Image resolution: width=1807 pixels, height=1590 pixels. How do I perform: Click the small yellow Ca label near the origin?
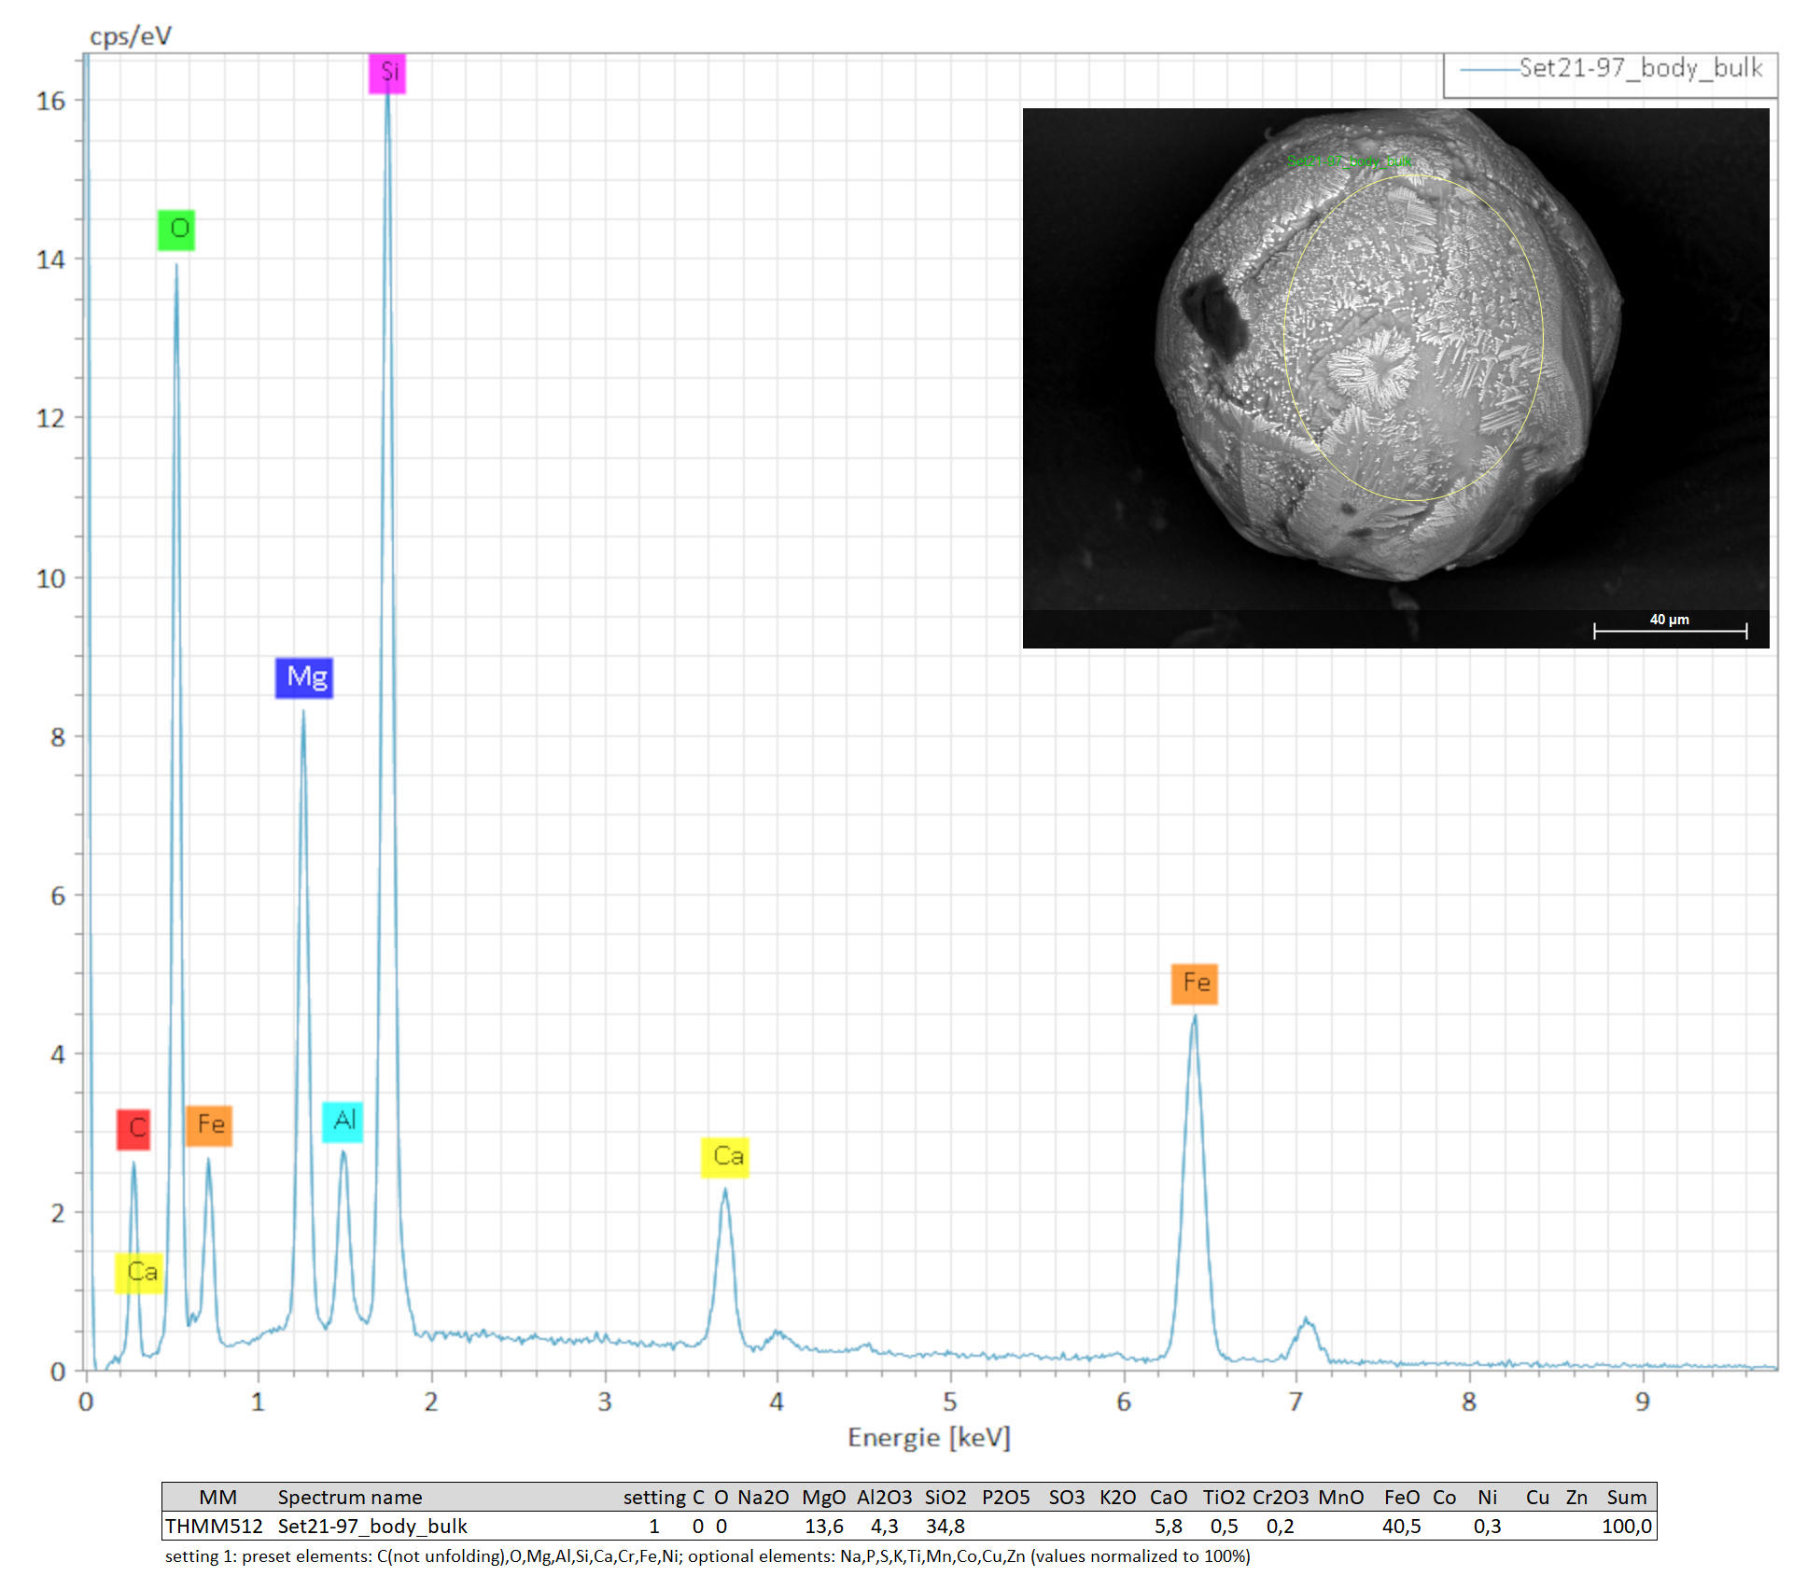pos(139,1273)
